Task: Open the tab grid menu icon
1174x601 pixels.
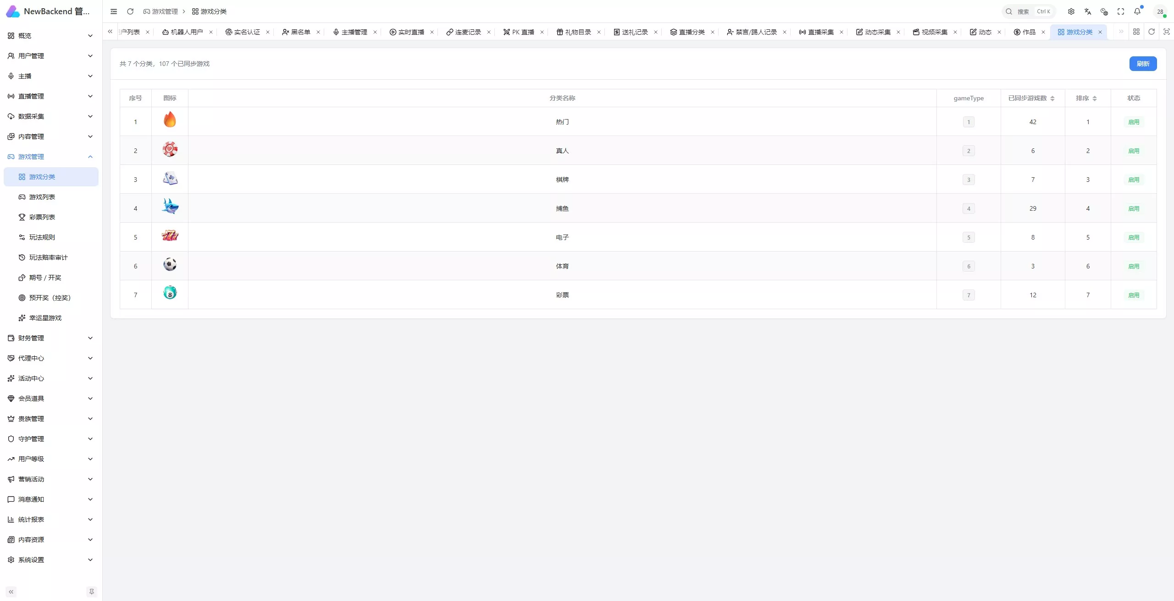Action: (1136, 32)
